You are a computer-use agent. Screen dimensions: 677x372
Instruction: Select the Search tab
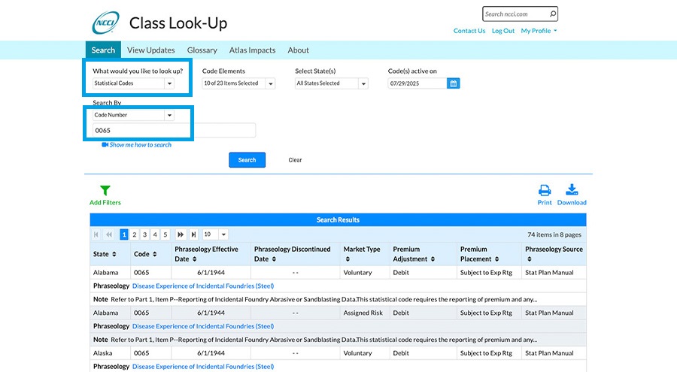point(103,50)
